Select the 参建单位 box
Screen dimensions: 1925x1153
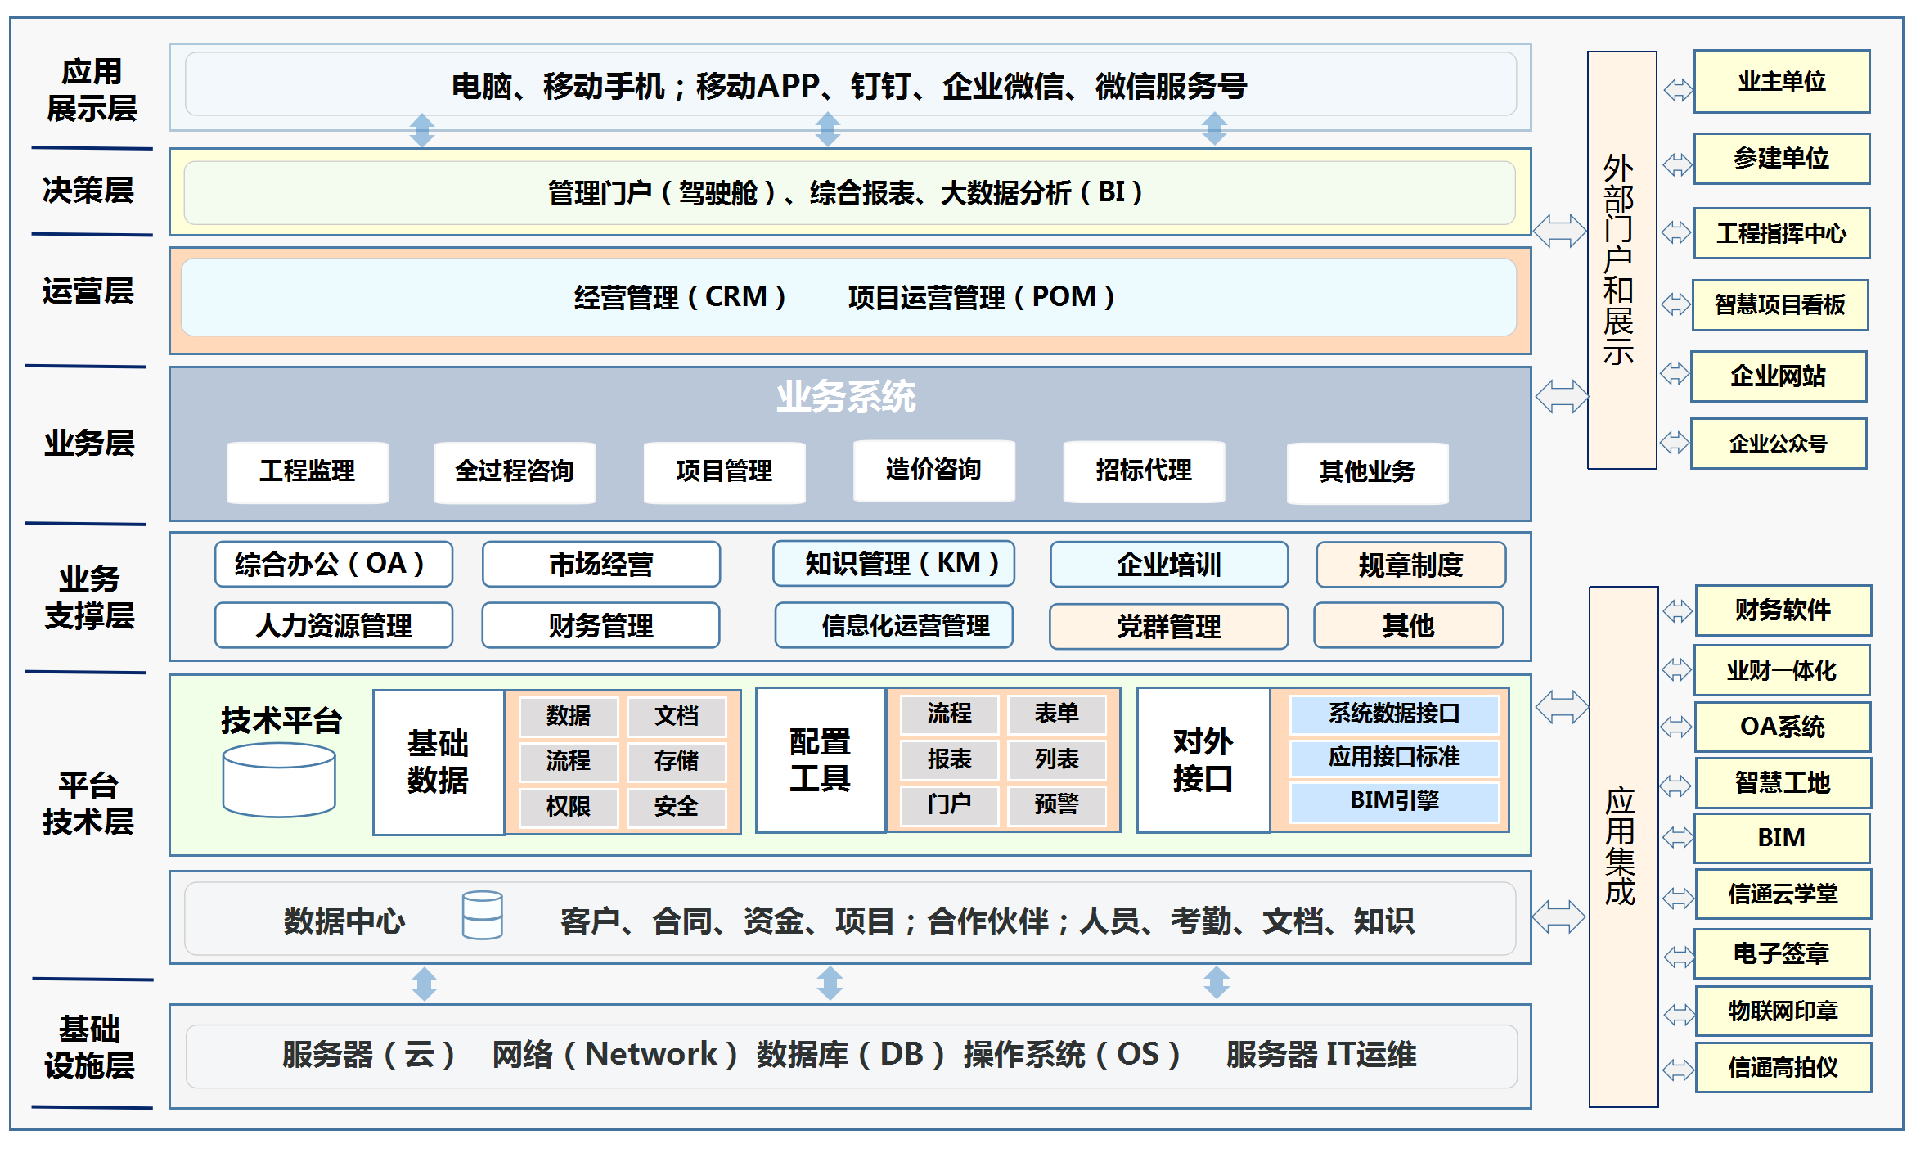coord(1782,159)
